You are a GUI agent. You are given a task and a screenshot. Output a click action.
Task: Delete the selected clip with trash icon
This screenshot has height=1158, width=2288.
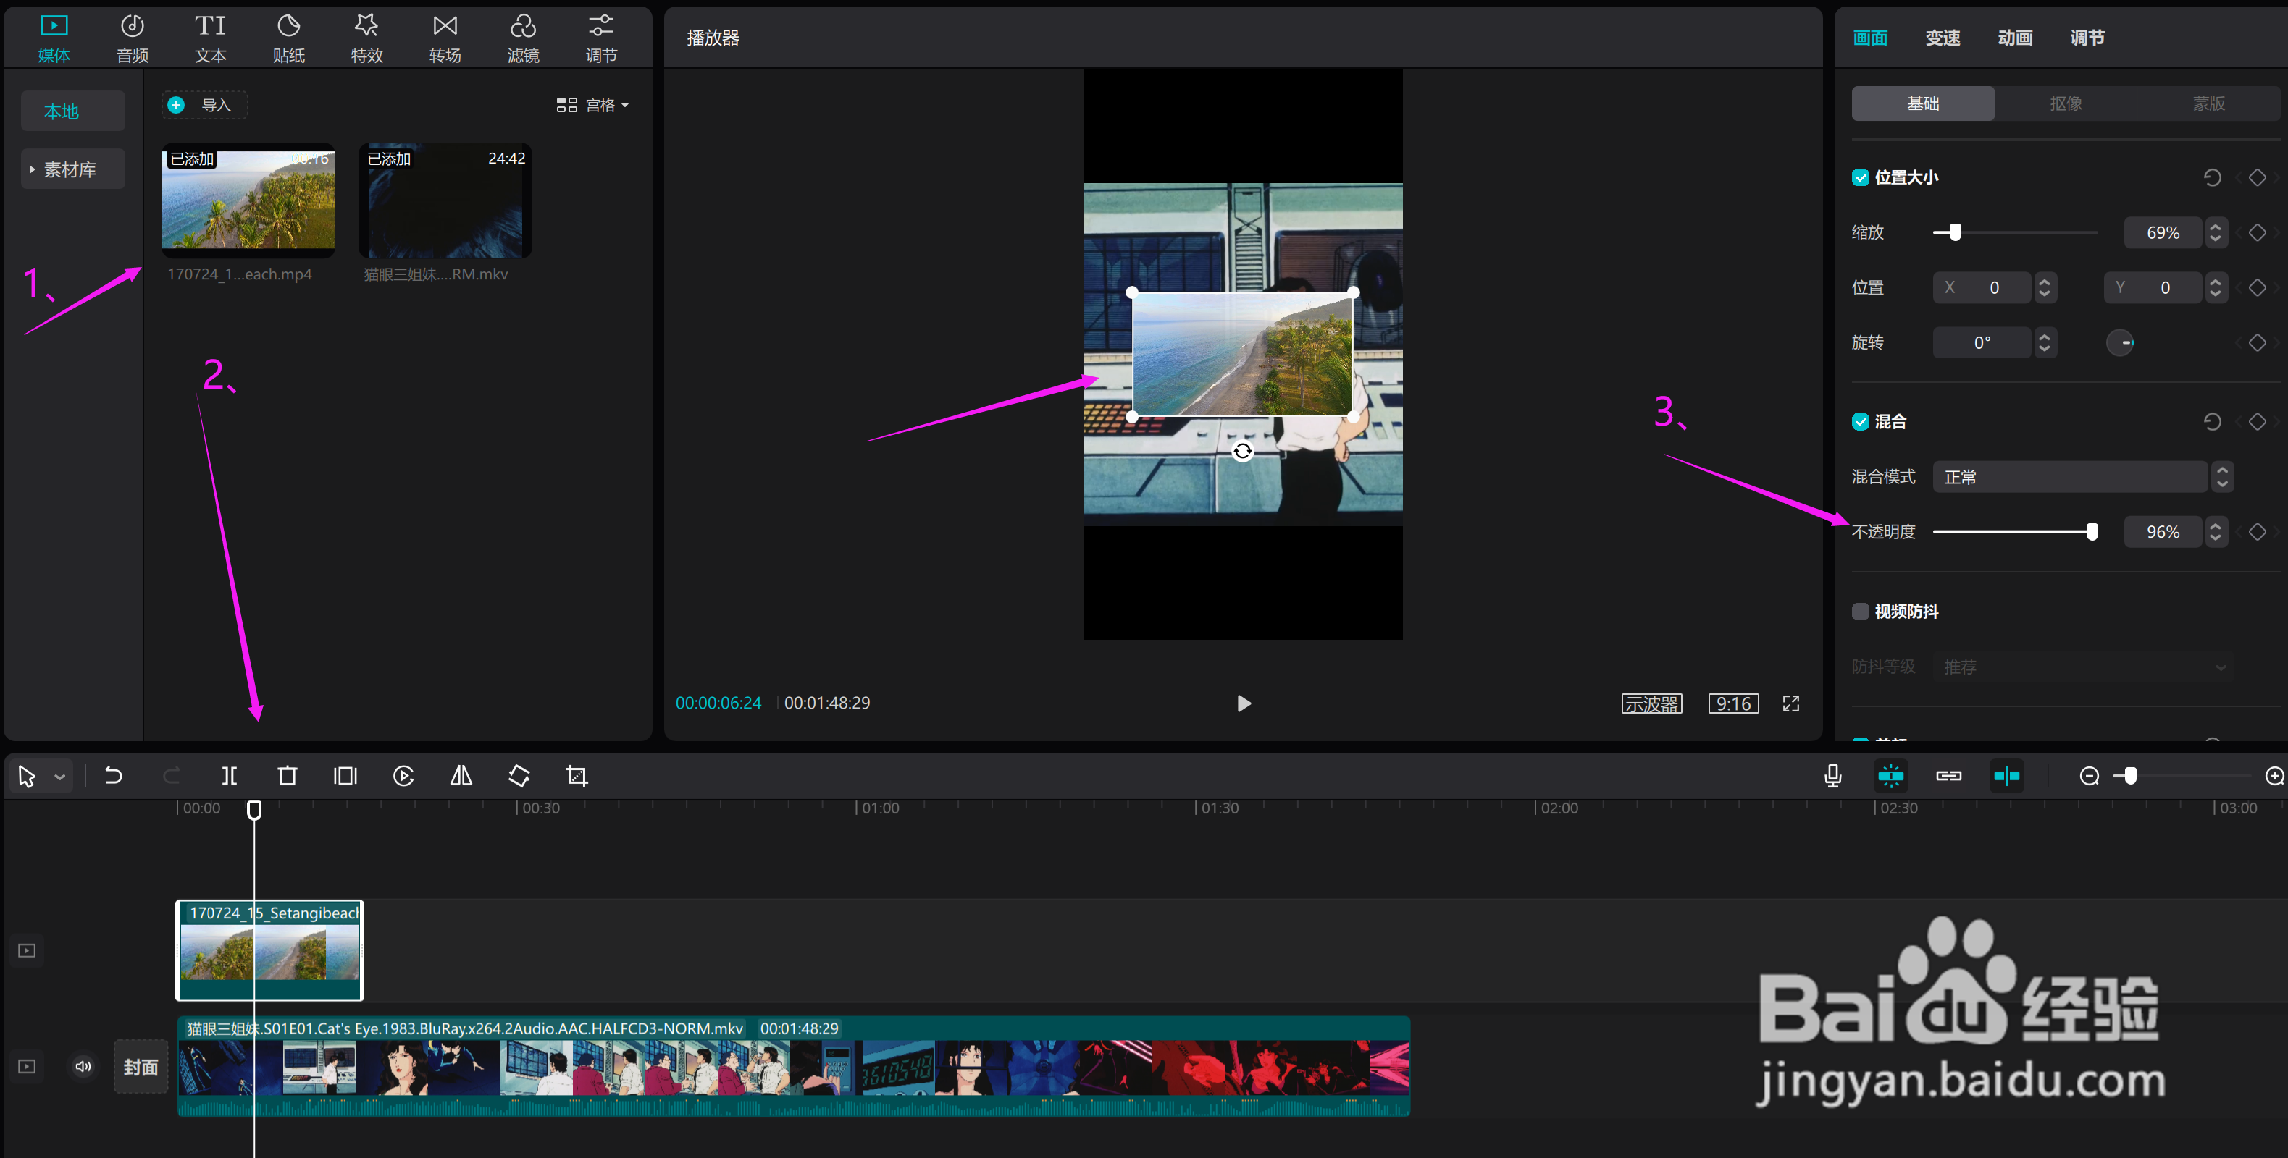coord(287,776)
